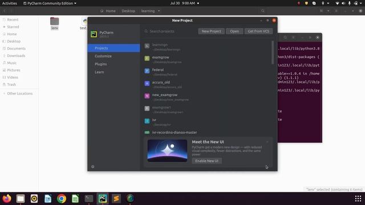Viewport: 365px width, 205px height.
Task: Click the search magnifier in PyCharm projects
Action: pyautogui.click(x=146, y=31)
